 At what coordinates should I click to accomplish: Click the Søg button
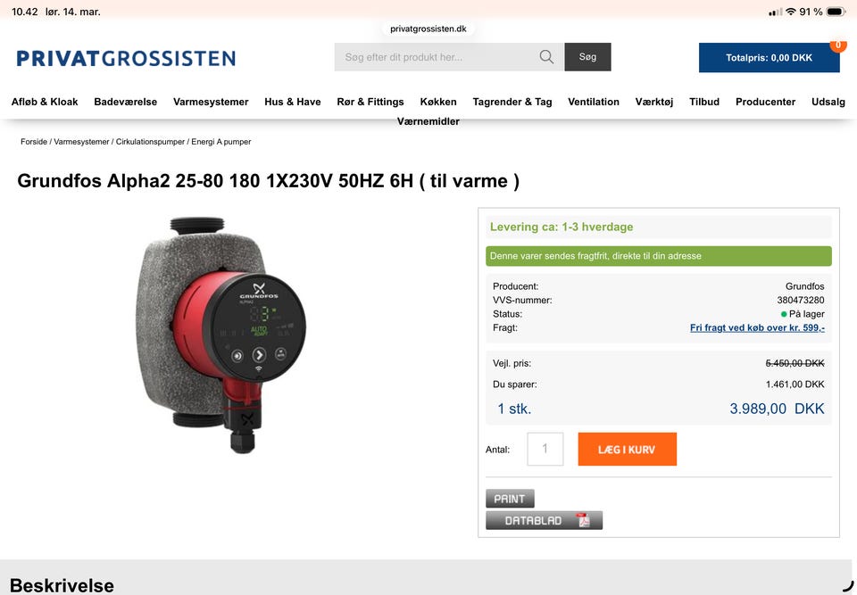pos(587,57)
